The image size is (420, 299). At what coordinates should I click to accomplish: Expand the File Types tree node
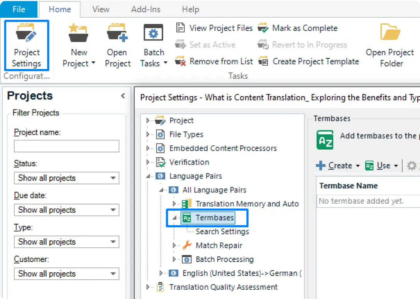[147, 135]
